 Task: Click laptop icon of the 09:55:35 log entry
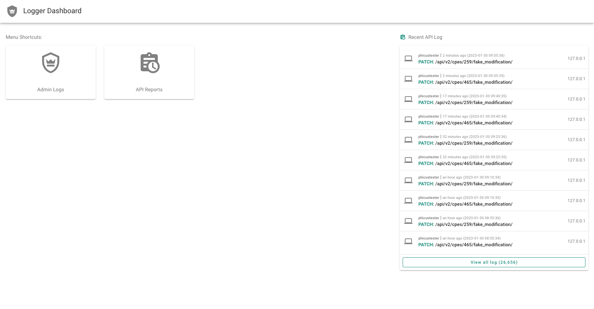(408, 79)
